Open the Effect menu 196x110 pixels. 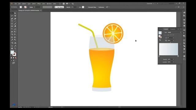click(x=39, y=4)
